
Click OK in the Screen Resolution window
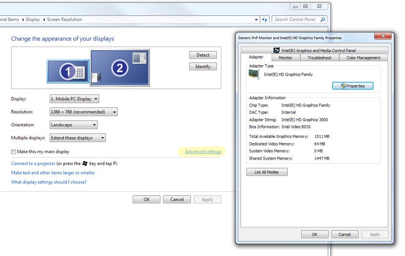coord(147,200)
